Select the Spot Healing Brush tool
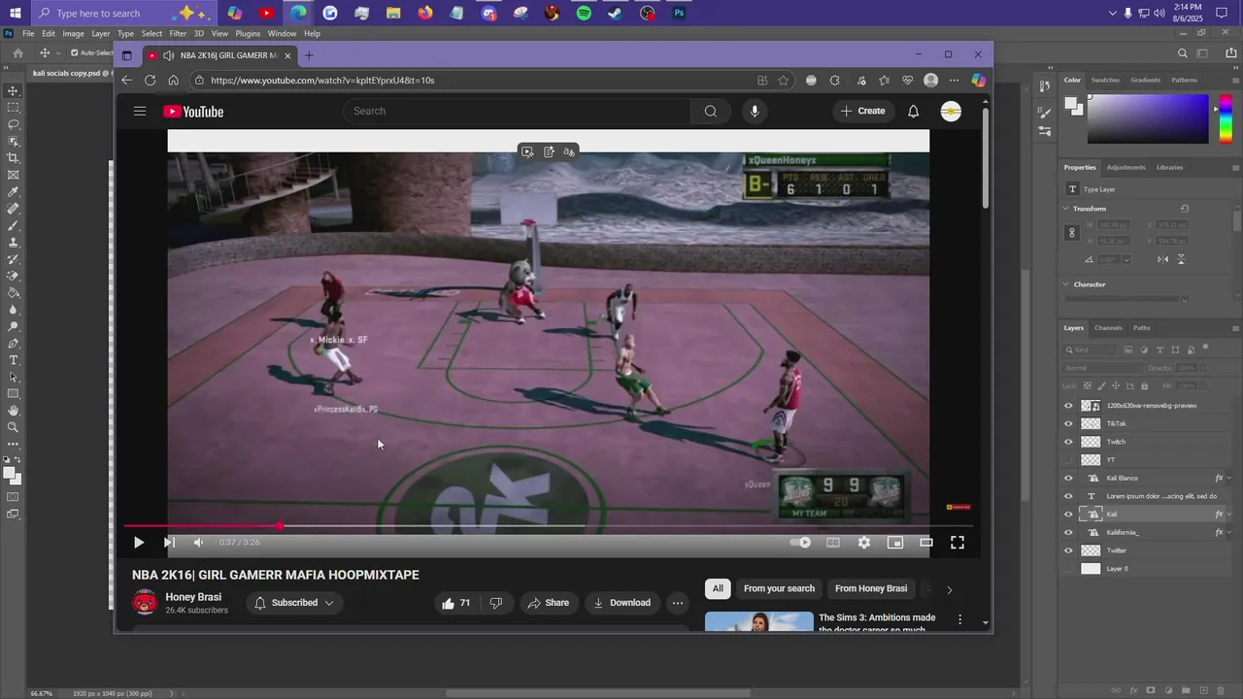 (x=13, y=209)
